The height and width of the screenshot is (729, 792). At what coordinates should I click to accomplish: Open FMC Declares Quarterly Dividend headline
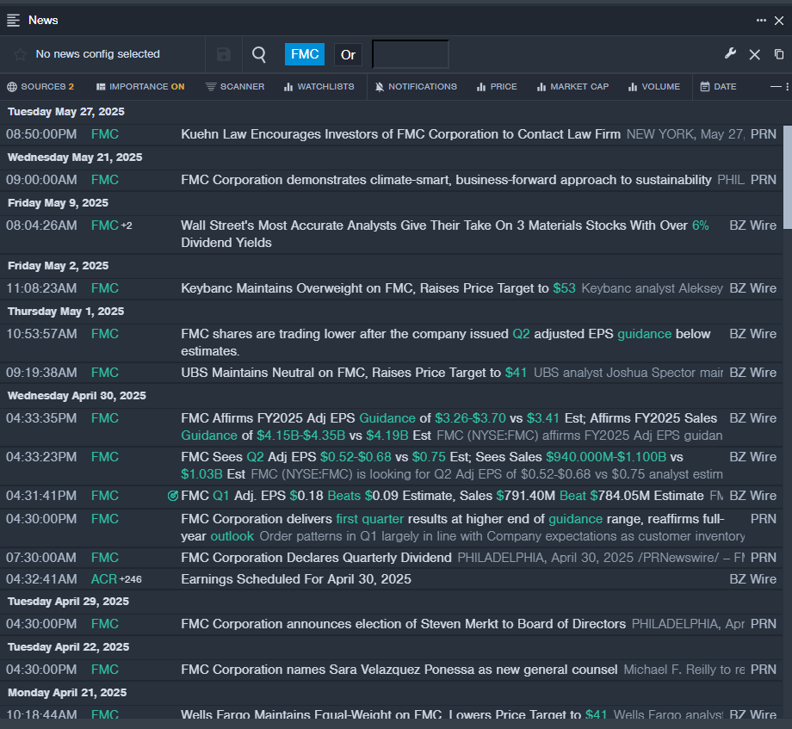click(x=316, y=558)
